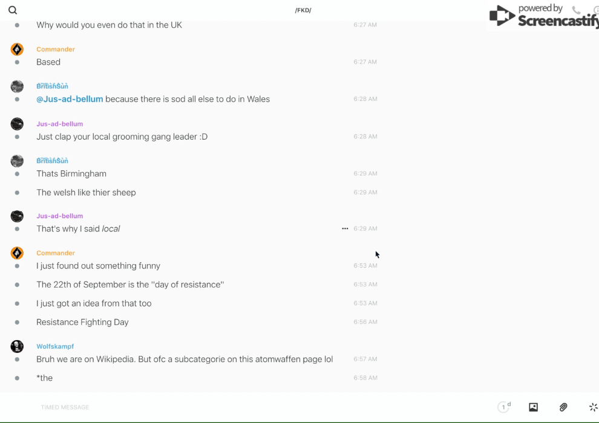Open the /FKD/ conversation title
This screenshot has width=599, height=423.
click(x=303, y=10)
